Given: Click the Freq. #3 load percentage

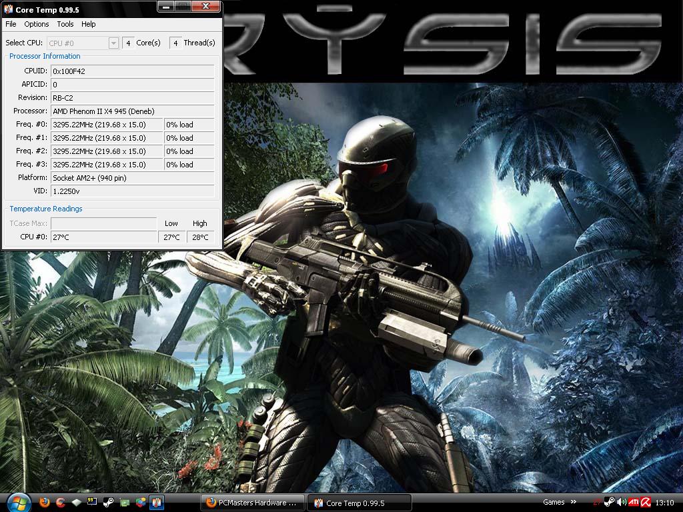Looking at the screenshot, I should click(189, 165).
